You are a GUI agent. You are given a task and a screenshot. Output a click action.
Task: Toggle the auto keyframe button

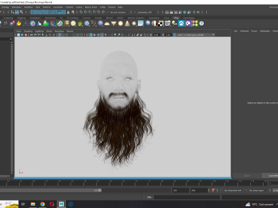pos(213,190)
